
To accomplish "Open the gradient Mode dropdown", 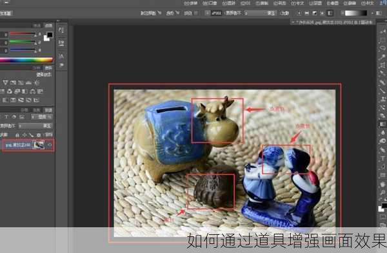I will [x=260, y=13].
